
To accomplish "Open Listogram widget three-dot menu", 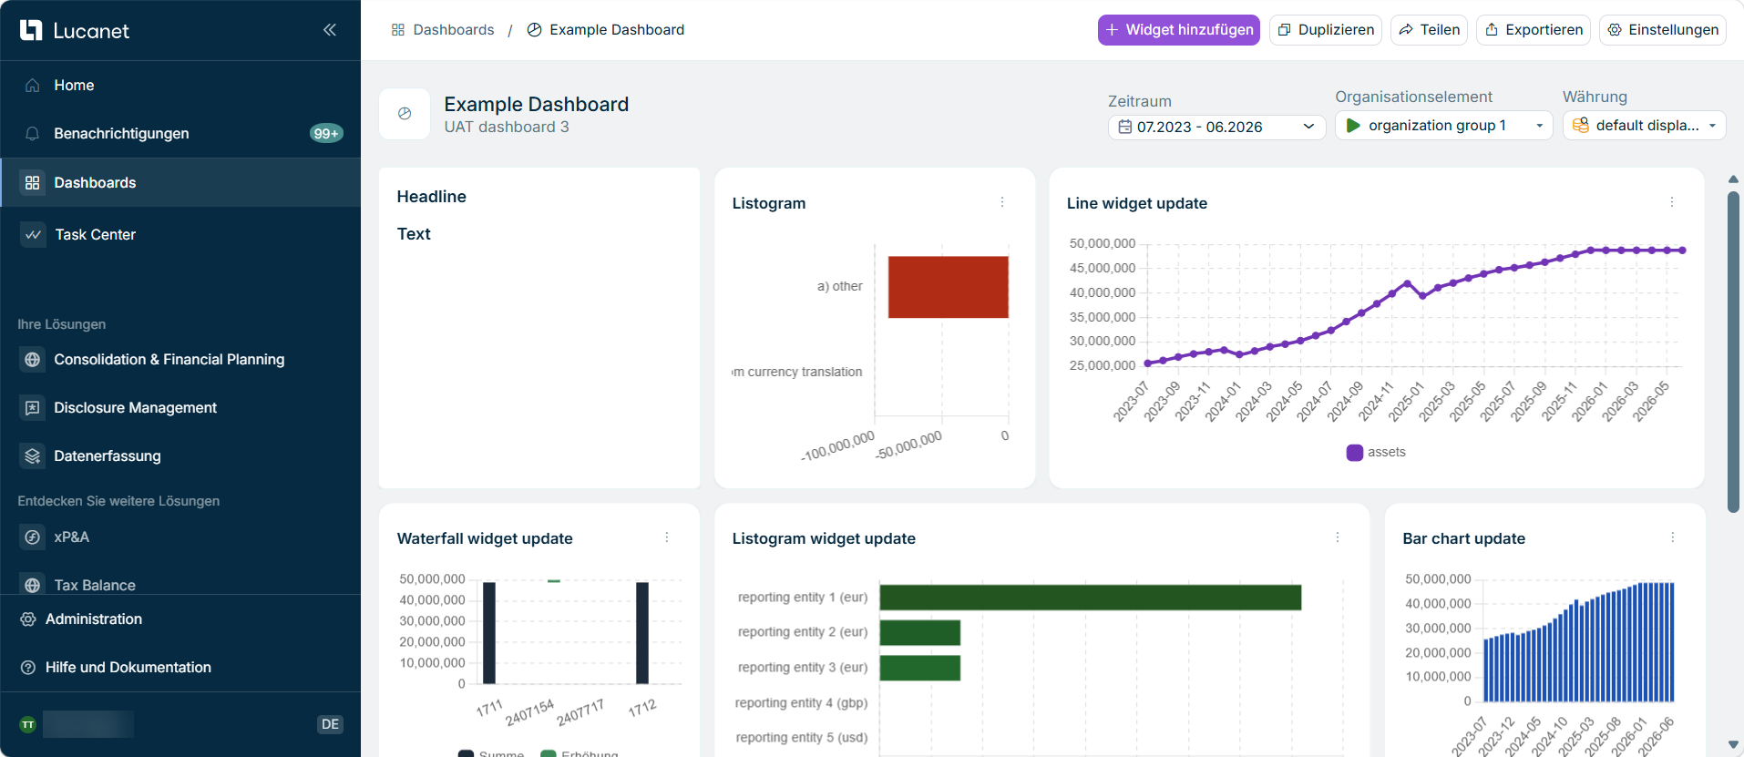I will [1002, 202].
